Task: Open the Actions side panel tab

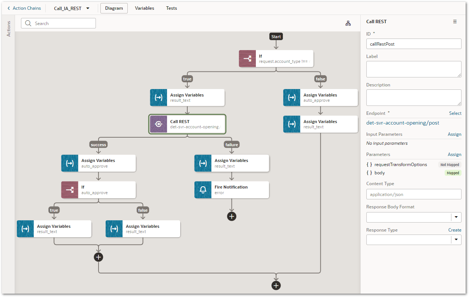Action: pos(9,28)
